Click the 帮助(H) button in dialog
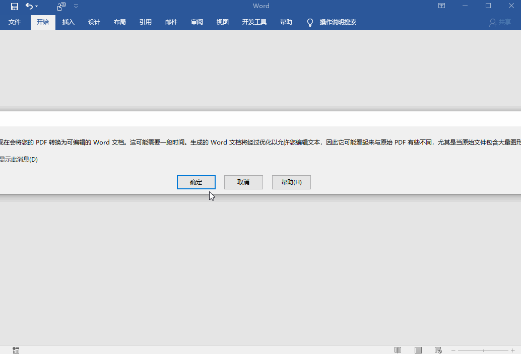The height and width of the screenshot is (354, 521). [x=291, y=182]
